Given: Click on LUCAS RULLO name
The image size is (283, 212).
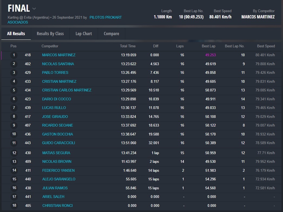Looking at the screenshot, I should [54, 108].
